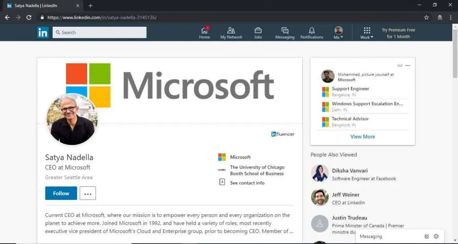Click View More in the ad card
Screen dimensions: 458x244
362,136
